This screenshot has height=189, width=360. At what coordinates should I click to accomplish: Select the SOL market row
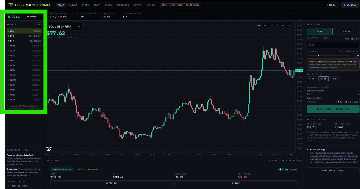(x=24, y=31)
